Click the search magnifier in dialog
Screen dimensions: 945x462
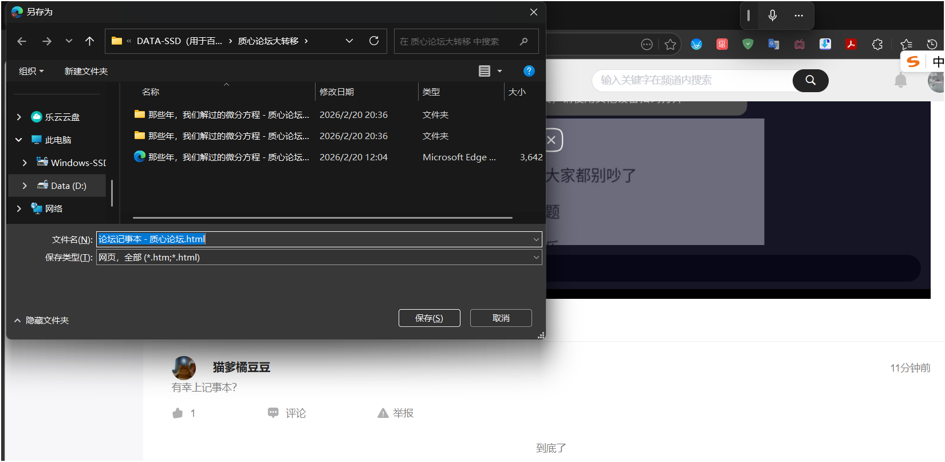(523, 41)
